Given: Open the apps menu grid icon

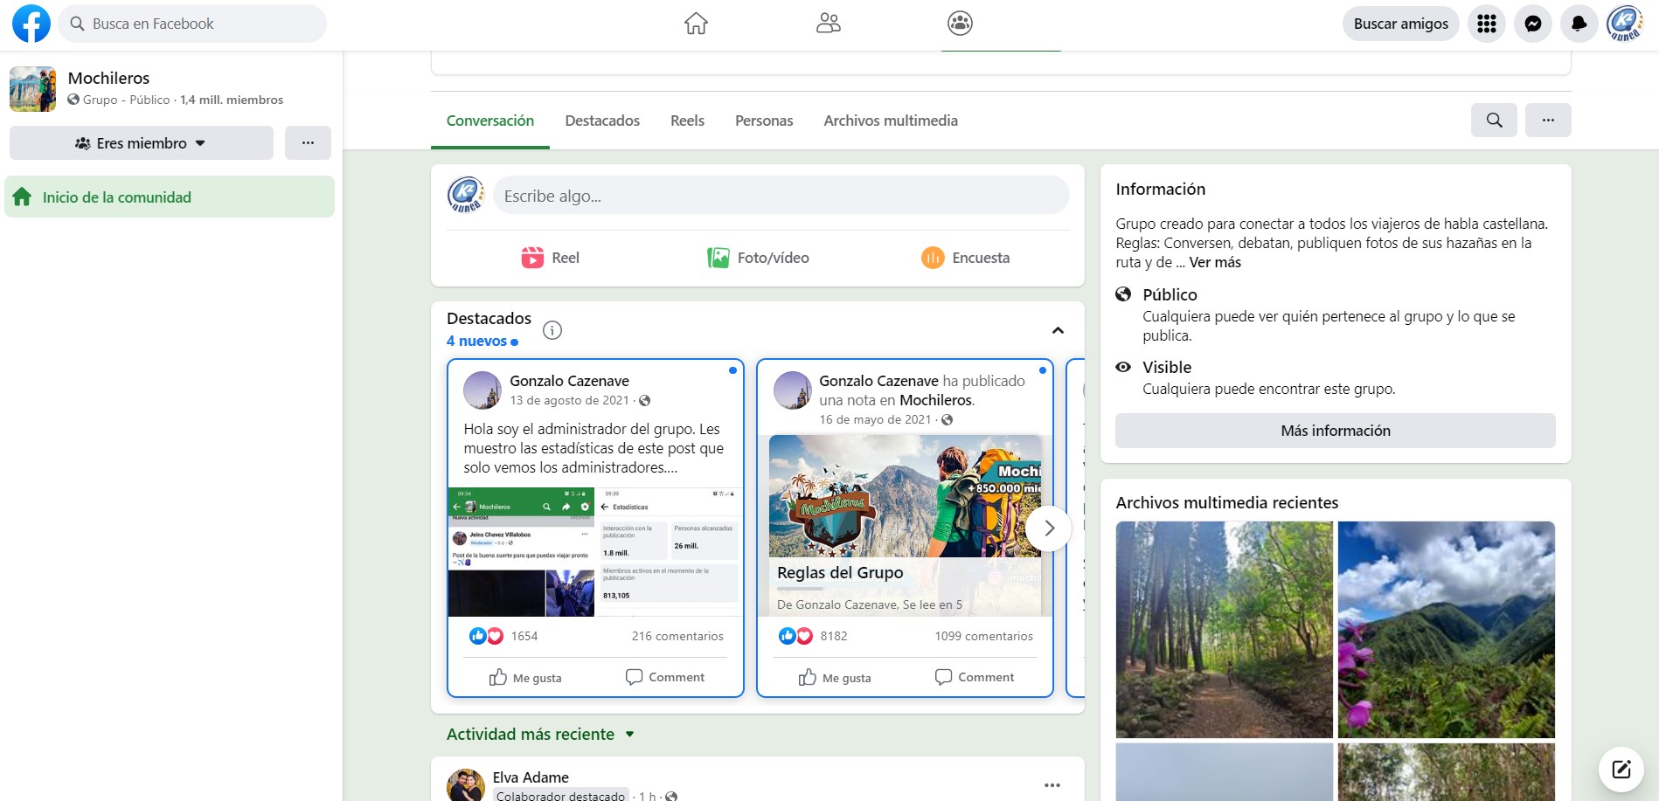Looking at the screenshot, I should (x=1487, y=24).
